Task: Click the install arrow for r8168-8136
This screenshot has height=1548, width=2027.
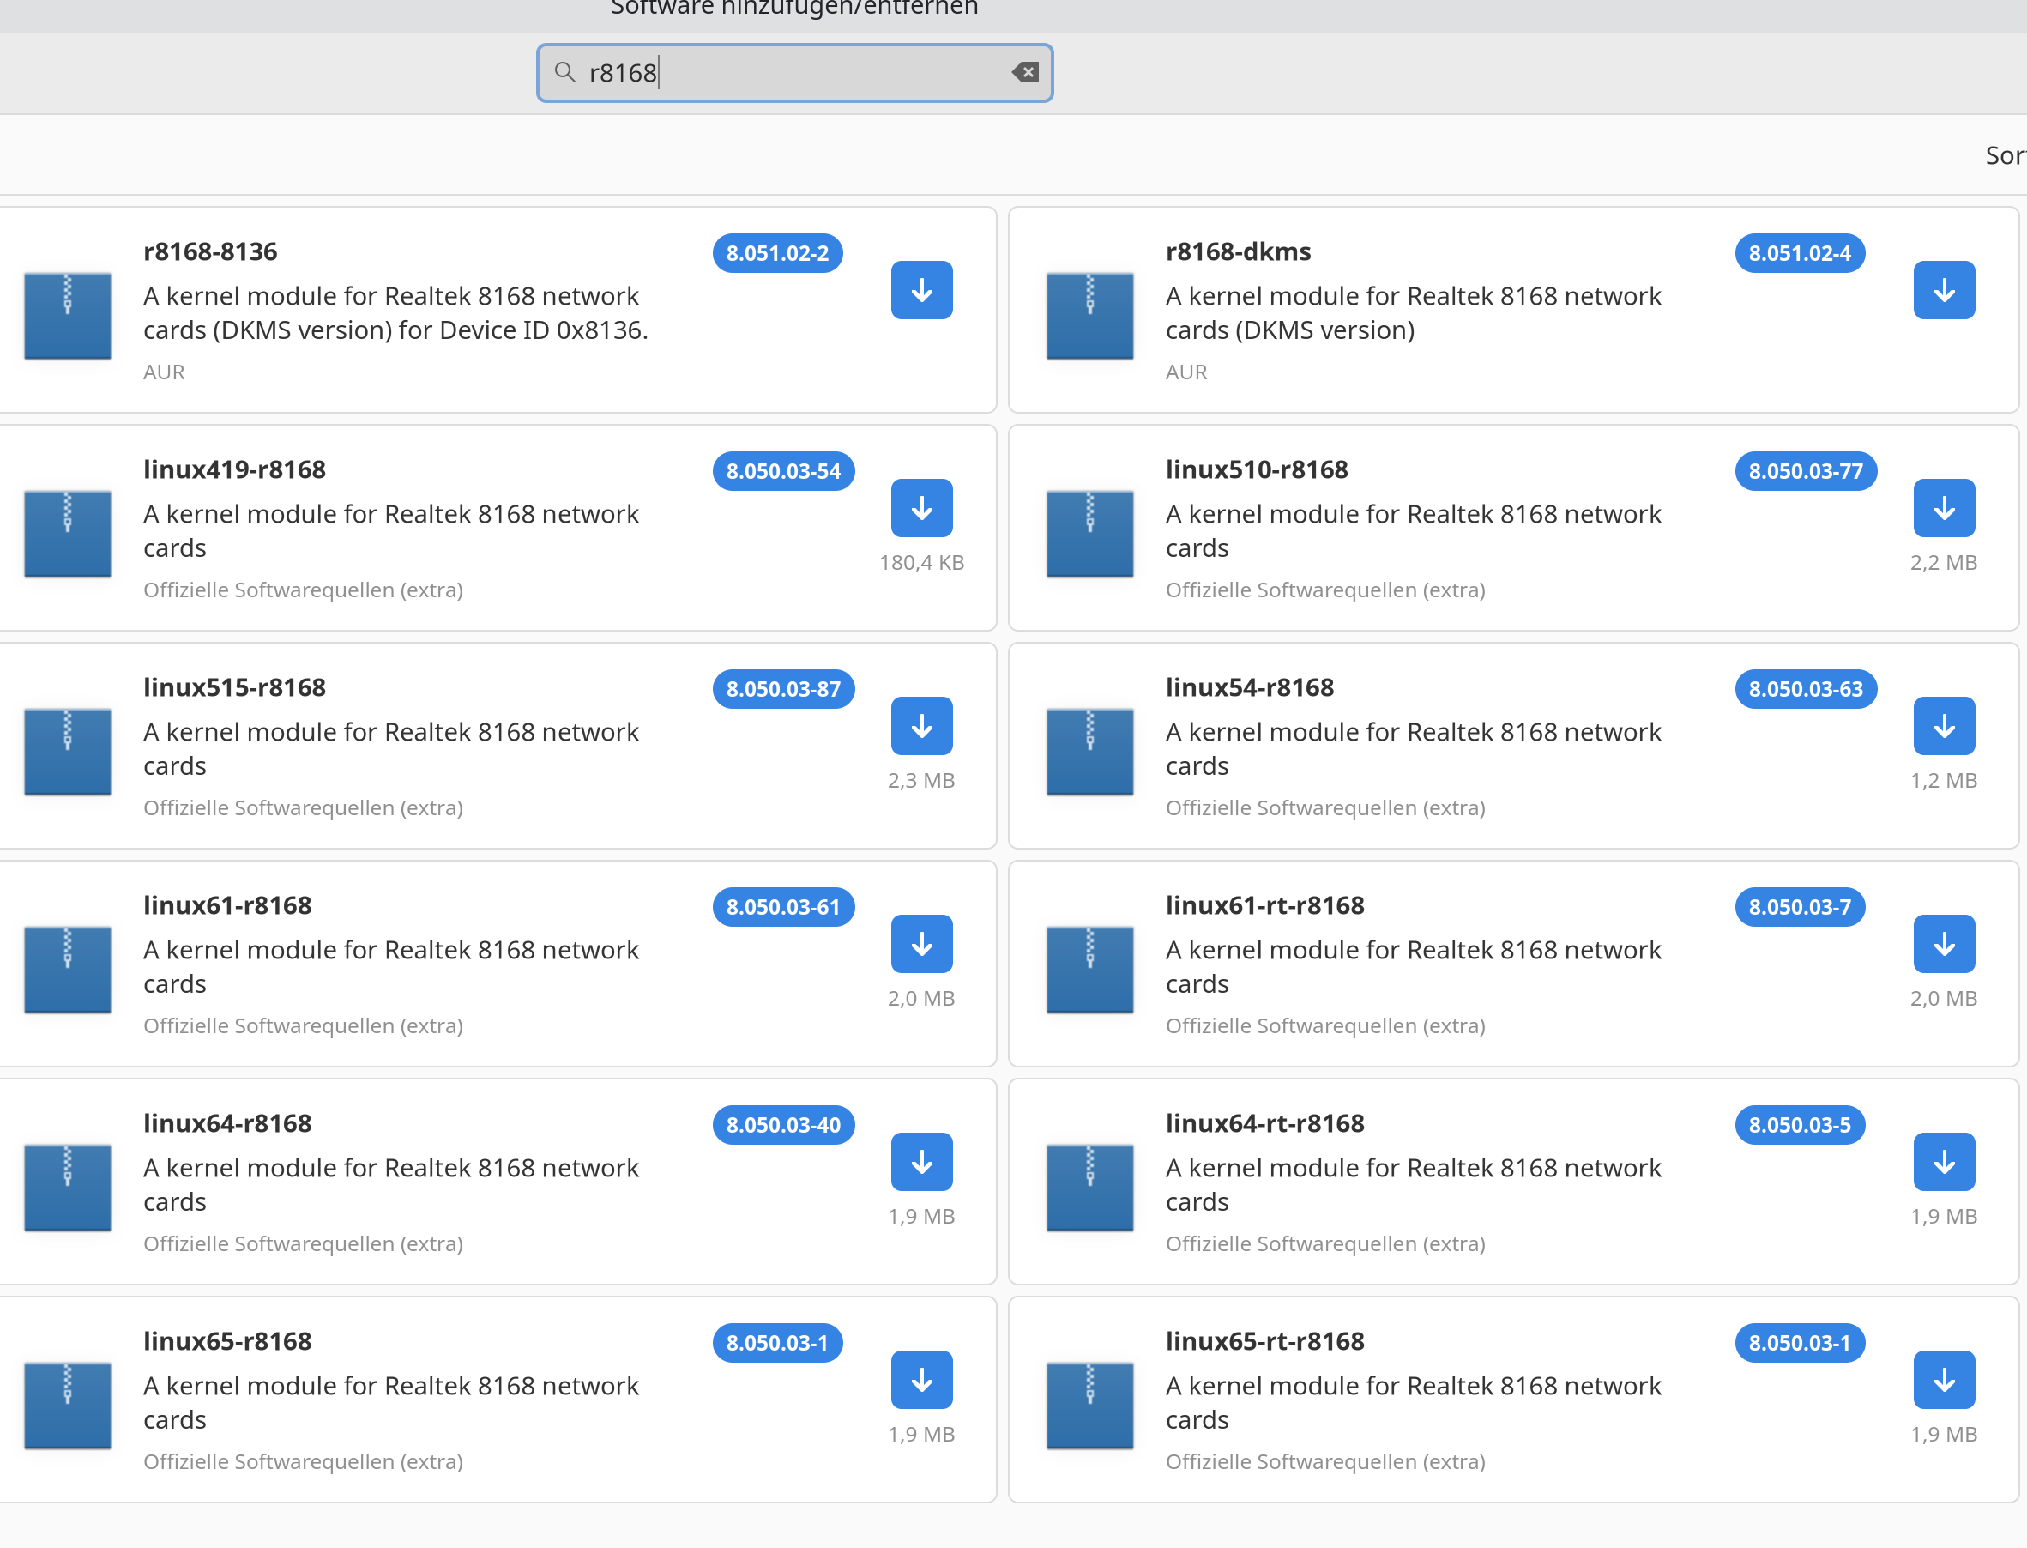Action: [921, 290]
